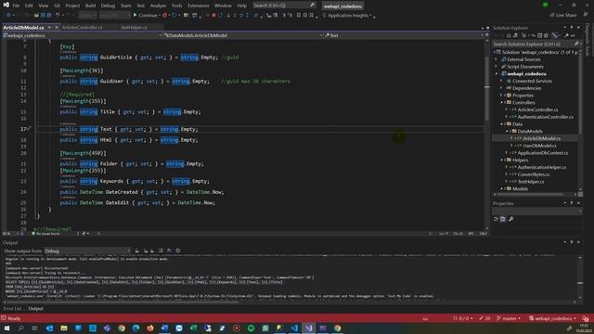The height and width of the screenshot is (334, 594).
Task: Expand the Dependencies node
Action: 501,88
